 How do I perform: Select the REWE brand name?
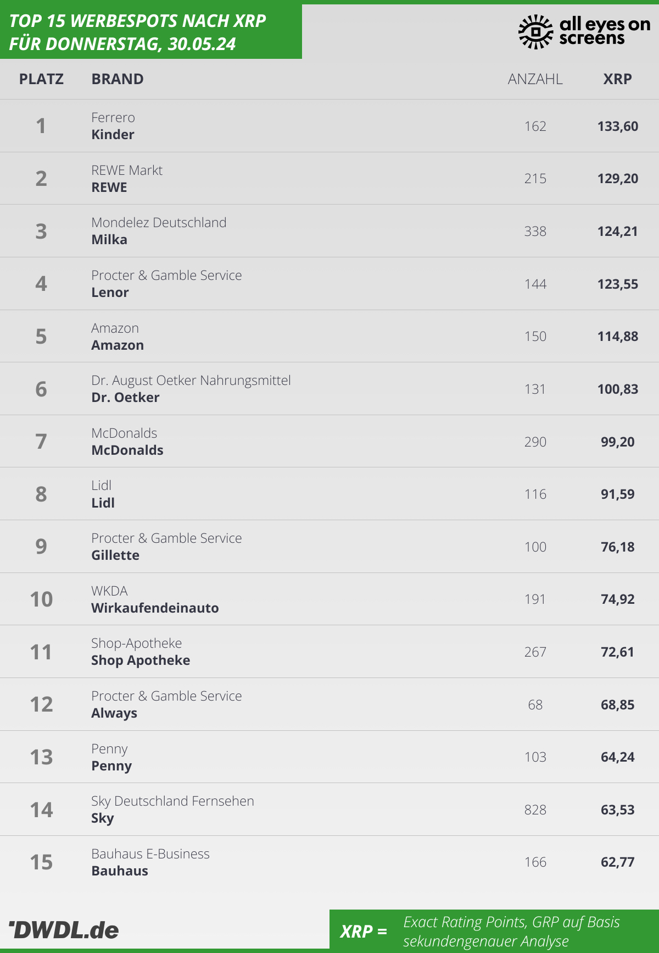[x=109, y=188]
